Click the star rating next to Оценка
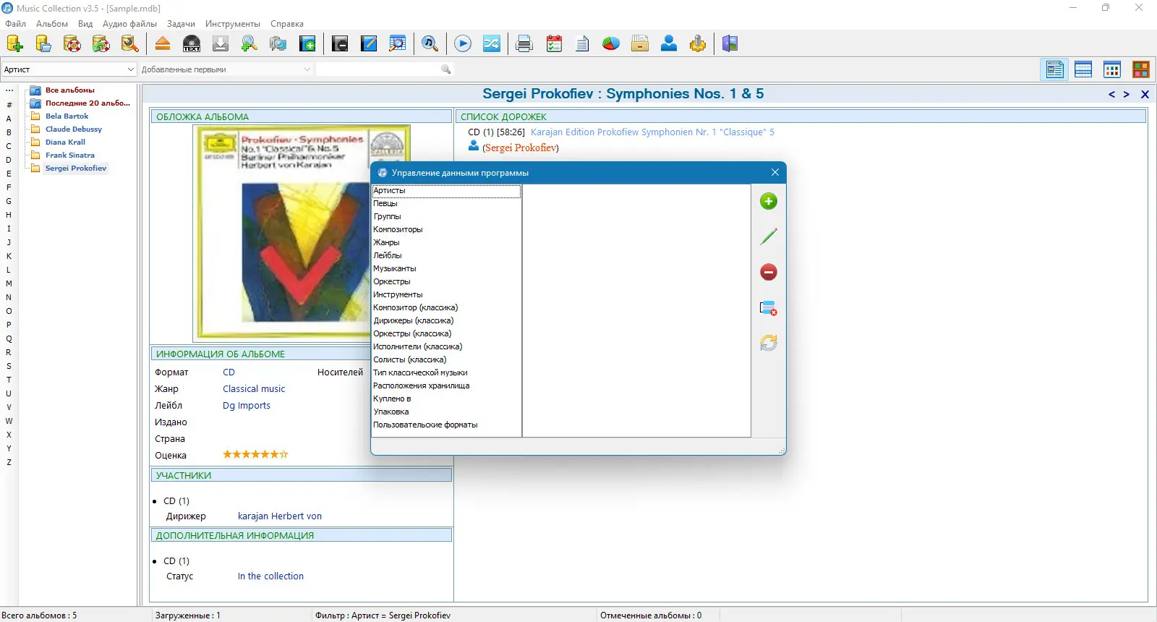1157x622 pixels. coord(255,455)
